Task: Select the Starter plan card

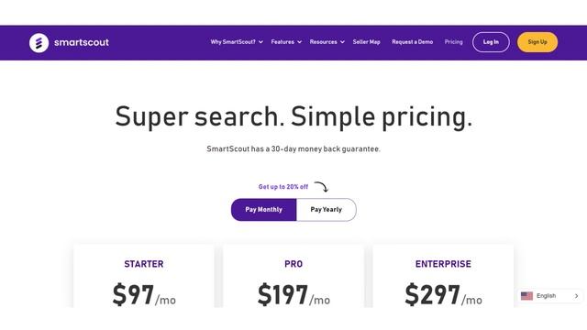Action: pyautogui.click(x=144, y=276)
